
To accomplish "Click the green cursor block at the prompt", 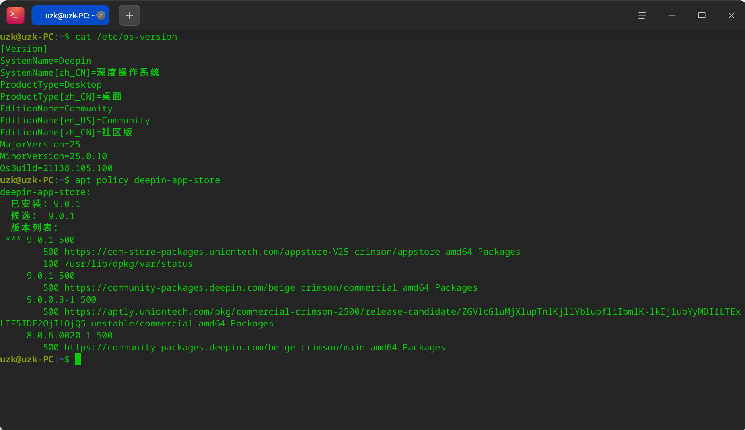I will pyautogui.click(x=78, y=359).
